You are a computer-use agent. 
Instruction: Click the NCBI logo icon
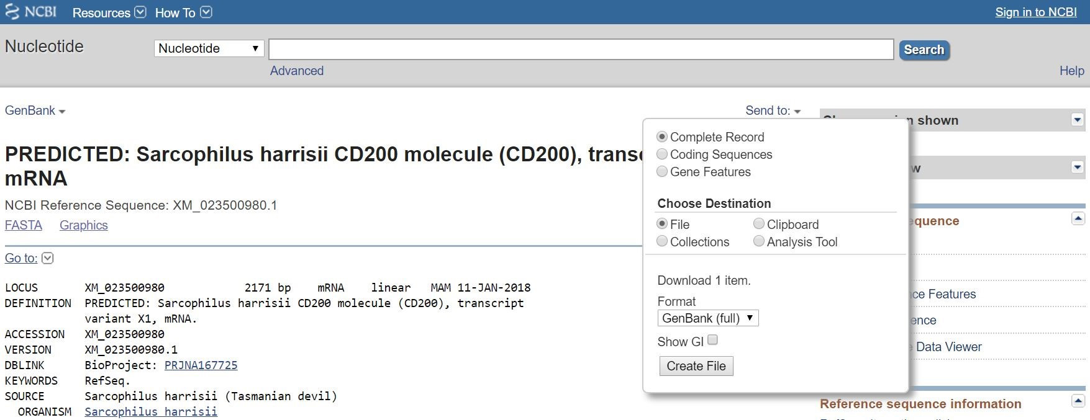(x=12, y=12)
